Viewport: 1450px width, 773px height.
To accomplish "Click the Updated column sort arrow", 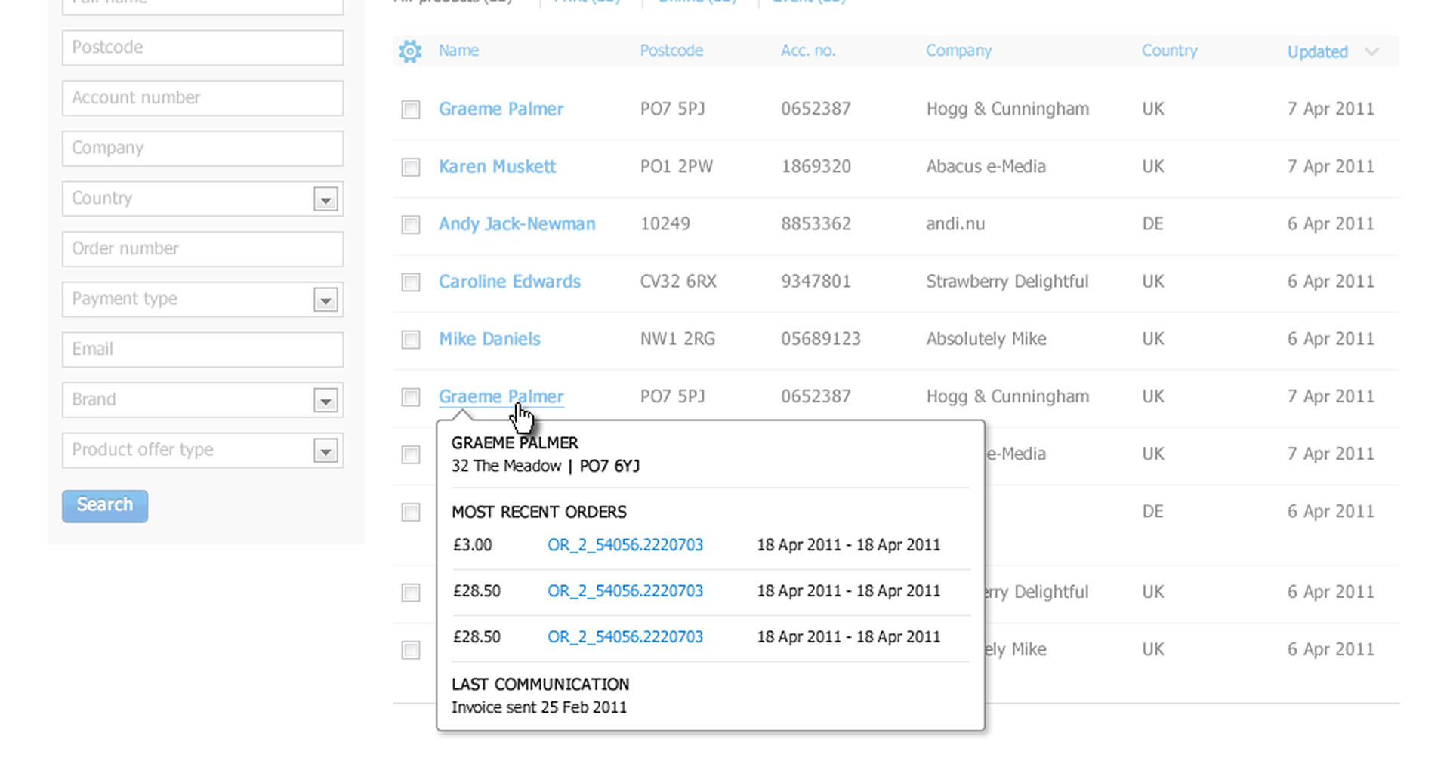I will point(1371,52).
